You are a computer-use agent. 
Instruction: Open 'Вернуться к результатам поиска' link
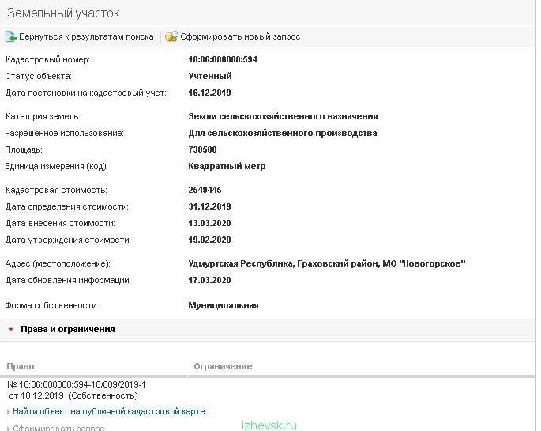point(86,36)
